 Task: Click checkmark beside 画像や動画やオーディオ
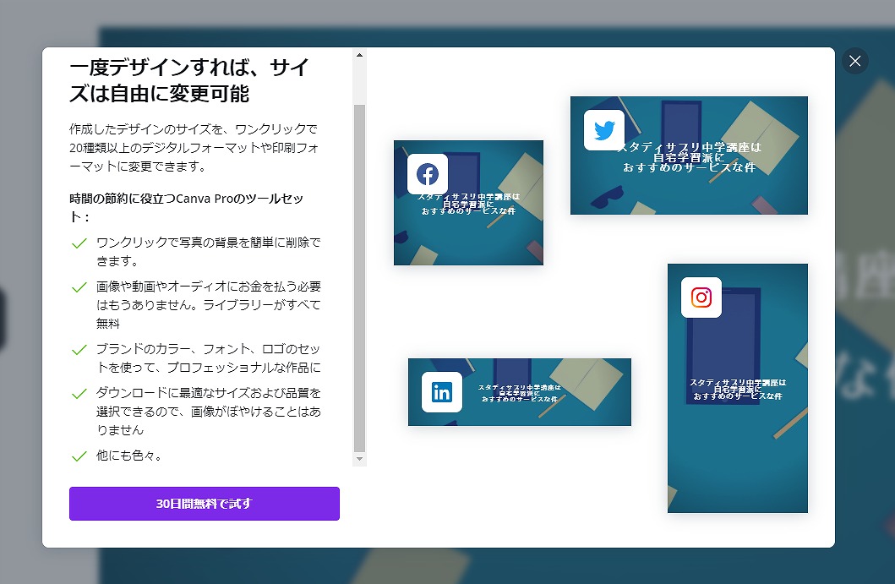click(x=79, y=287)
